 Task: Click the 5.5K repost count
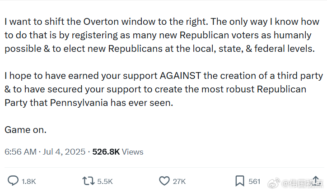click(x=105, y=181)
